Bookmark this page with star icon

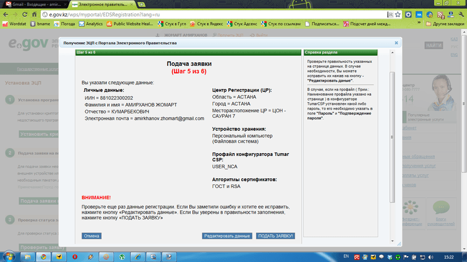pos(398,15)
